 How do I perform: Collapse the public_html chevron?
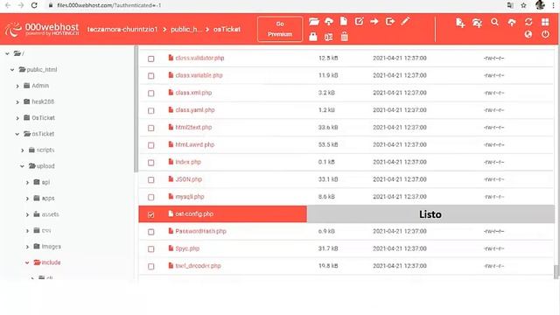click(x=12, y=70)
